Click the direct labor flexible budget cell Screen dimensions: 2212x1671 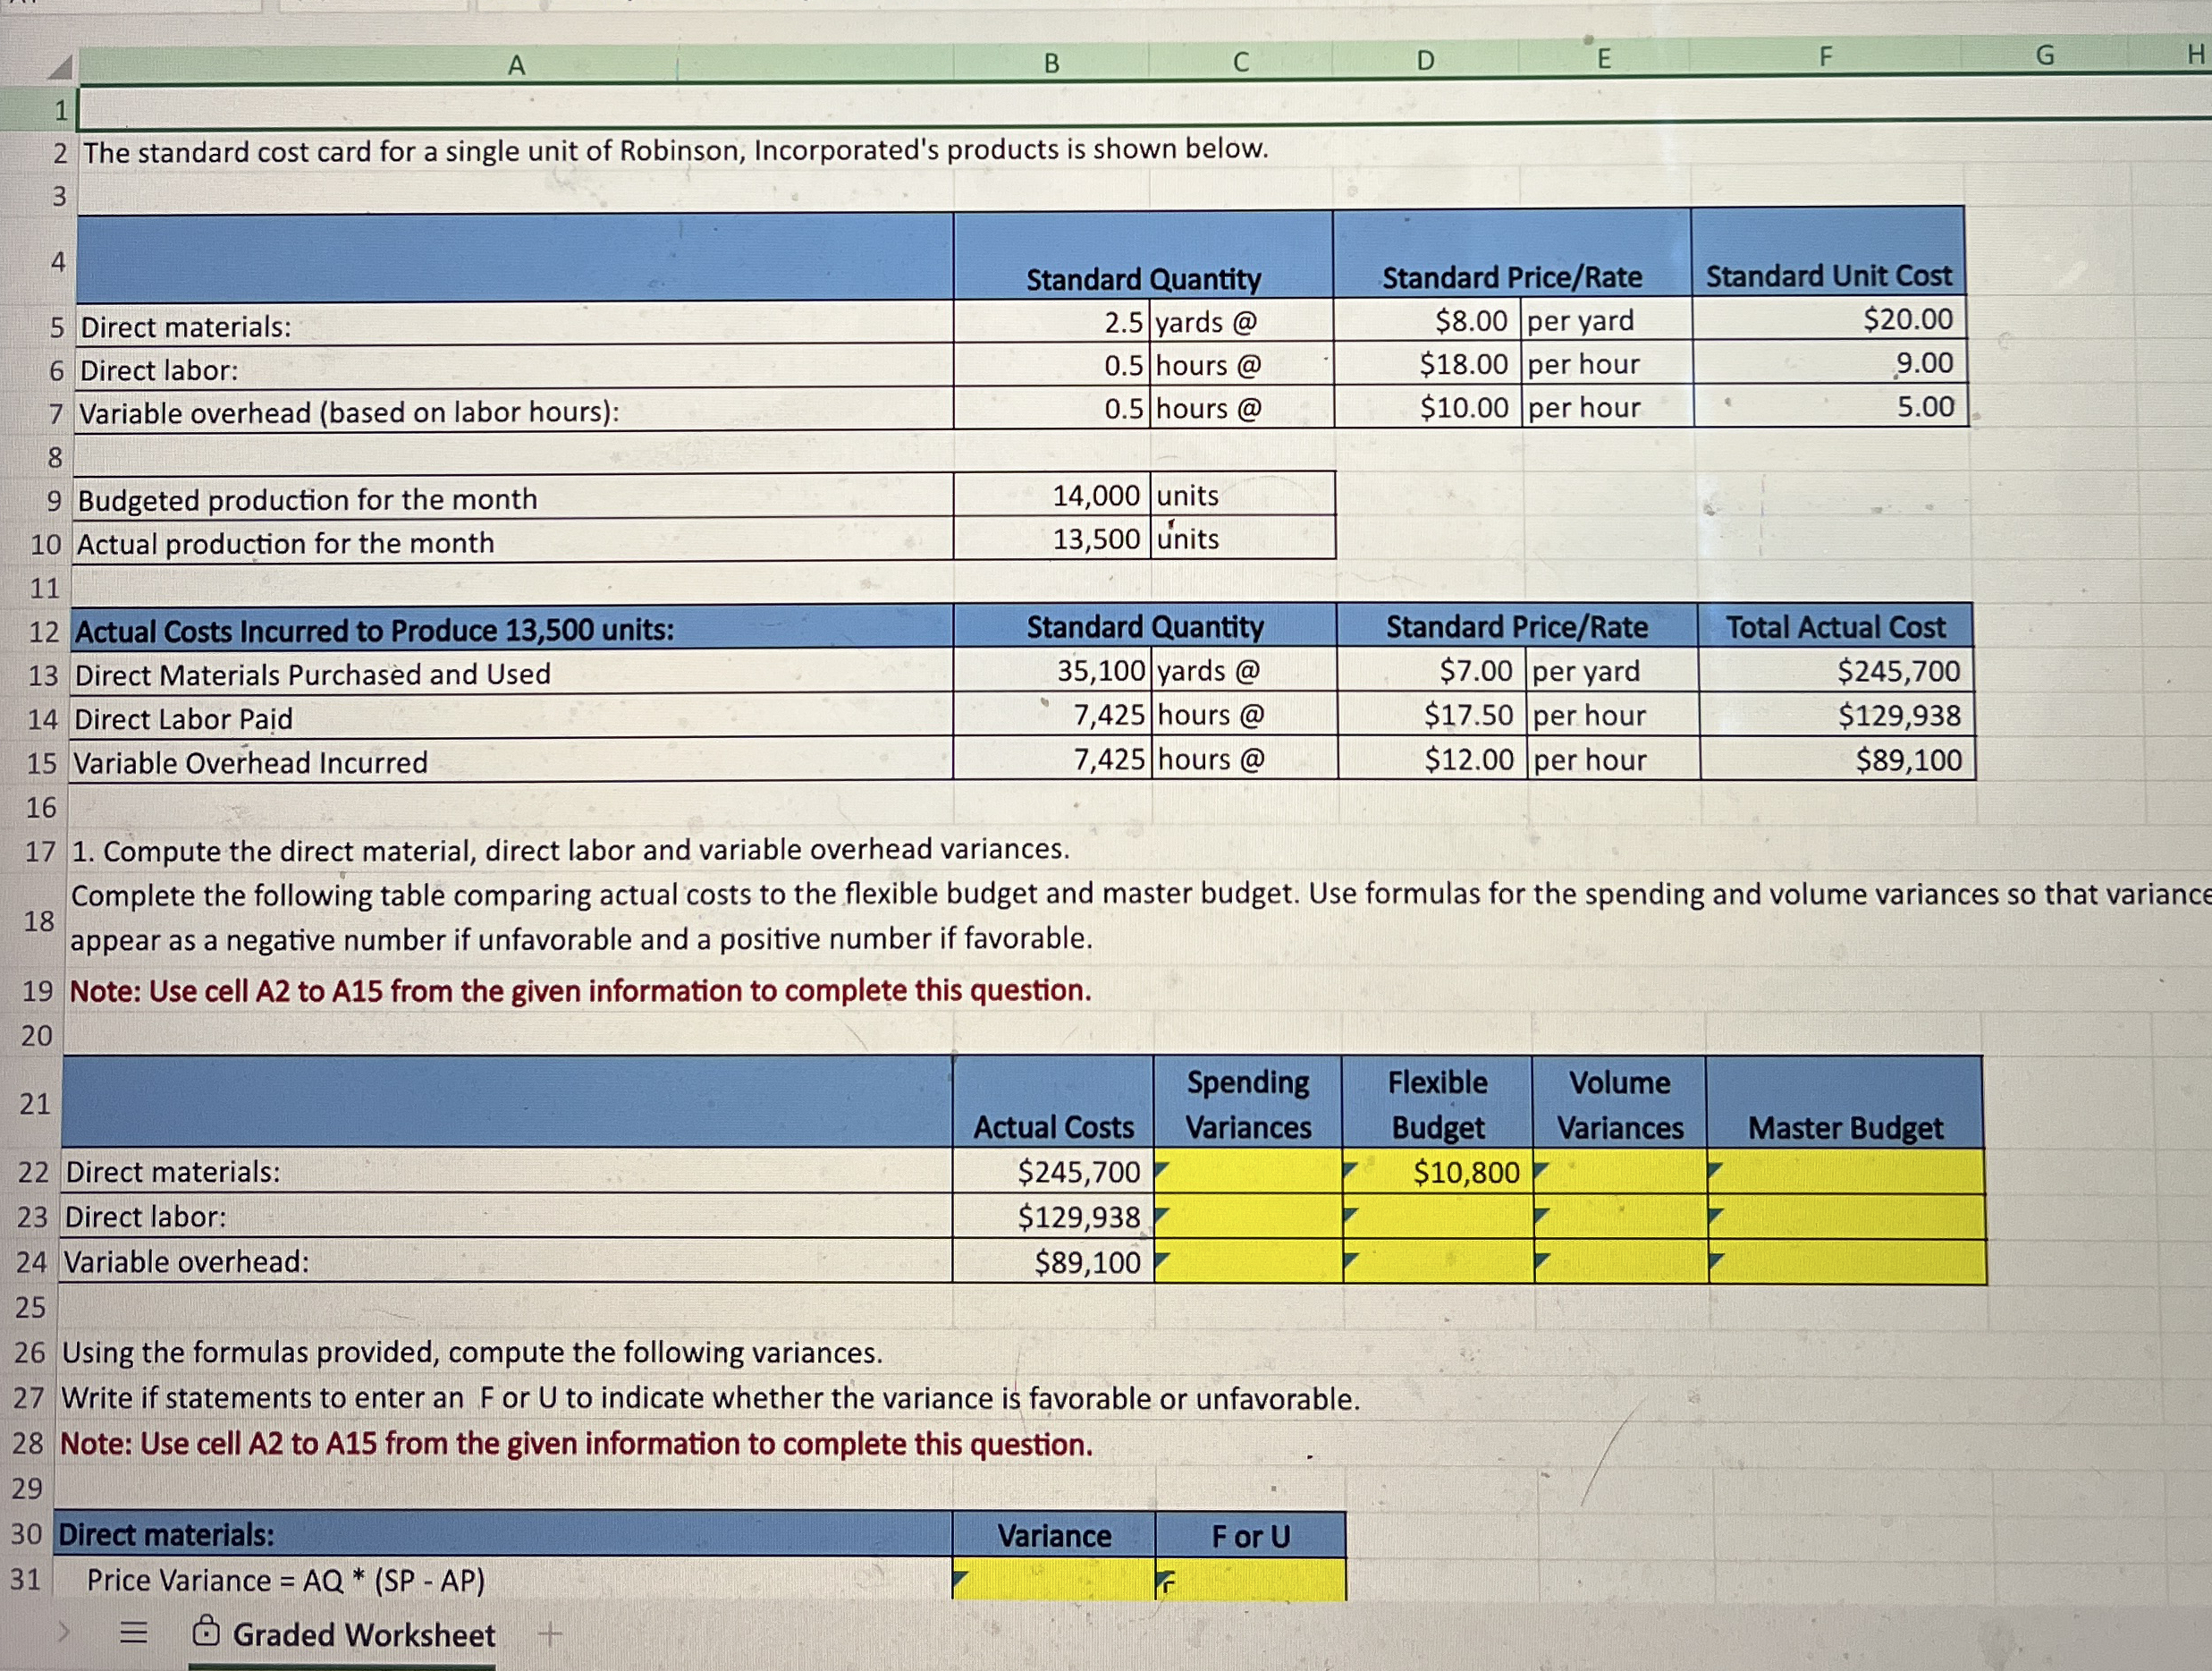(1437, 1217)
